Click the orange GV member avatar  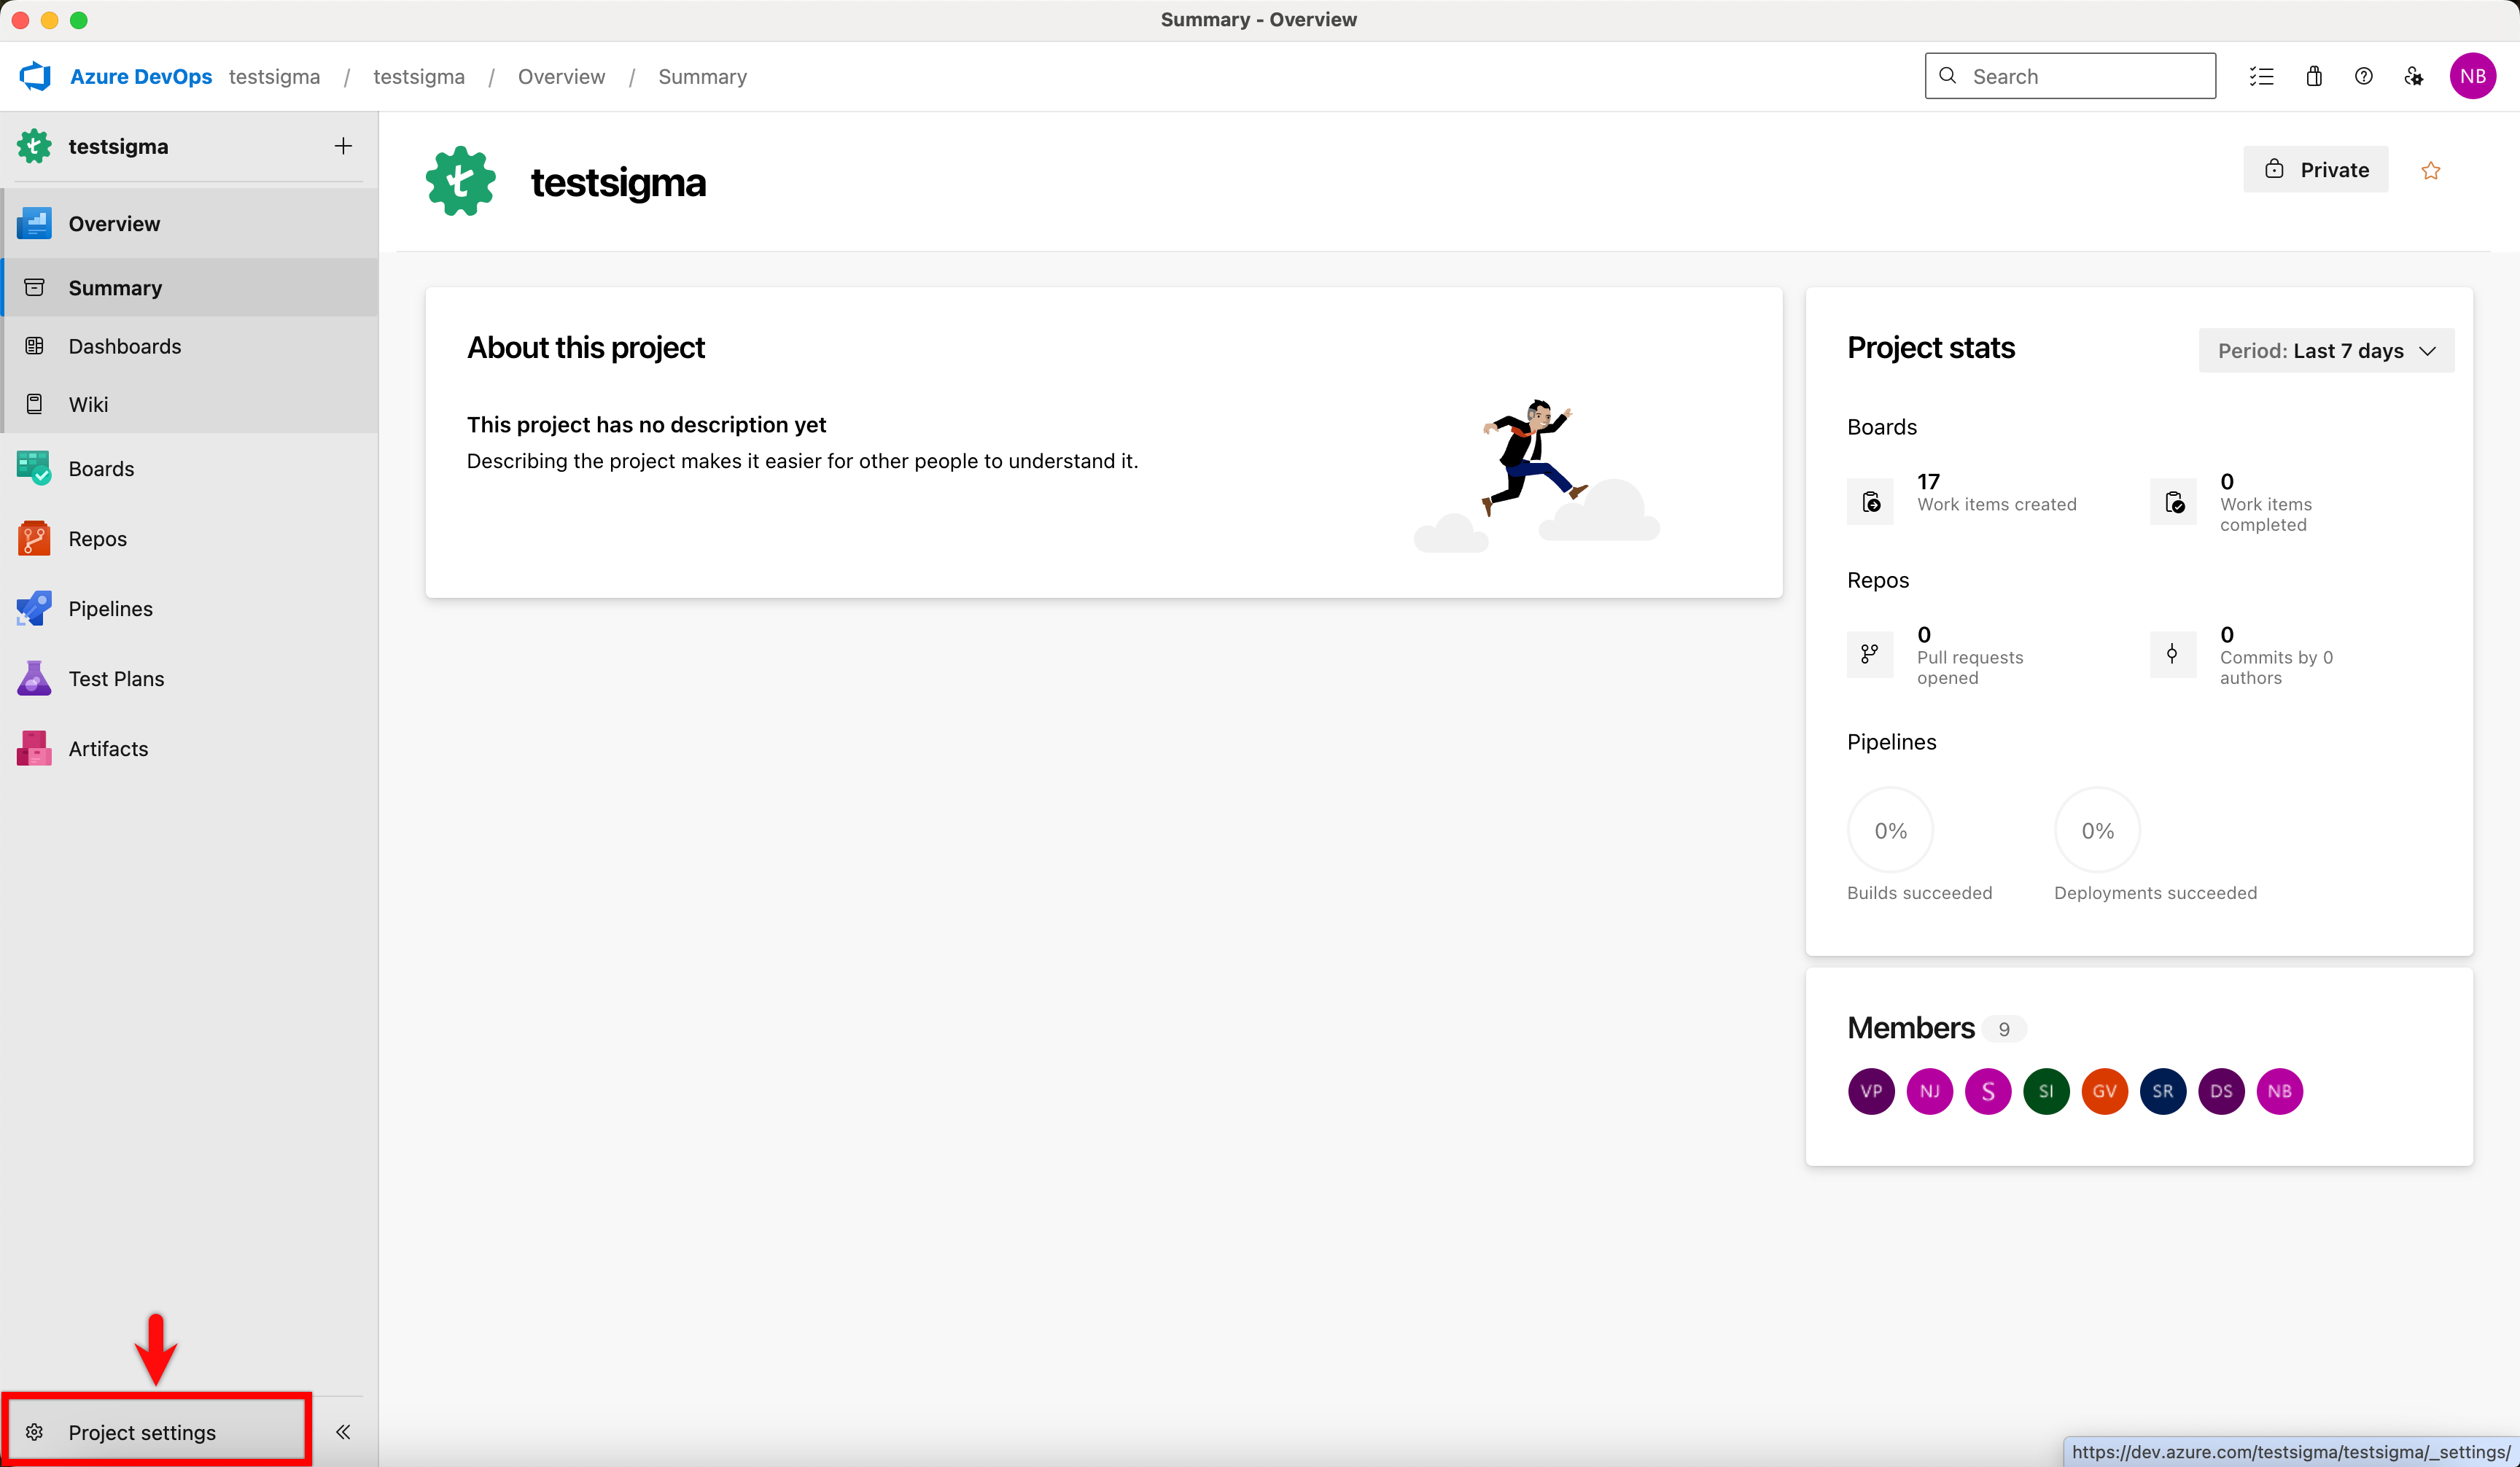pos(2104,1091)
